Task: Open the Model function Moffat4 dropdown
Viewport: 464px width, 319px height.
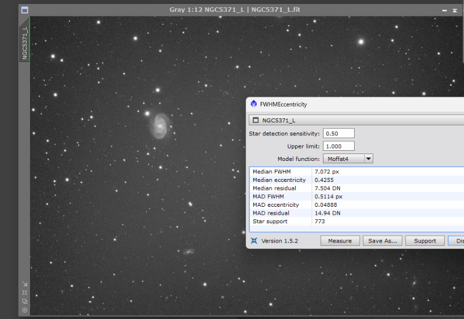Action: click(x=348, y=159)
